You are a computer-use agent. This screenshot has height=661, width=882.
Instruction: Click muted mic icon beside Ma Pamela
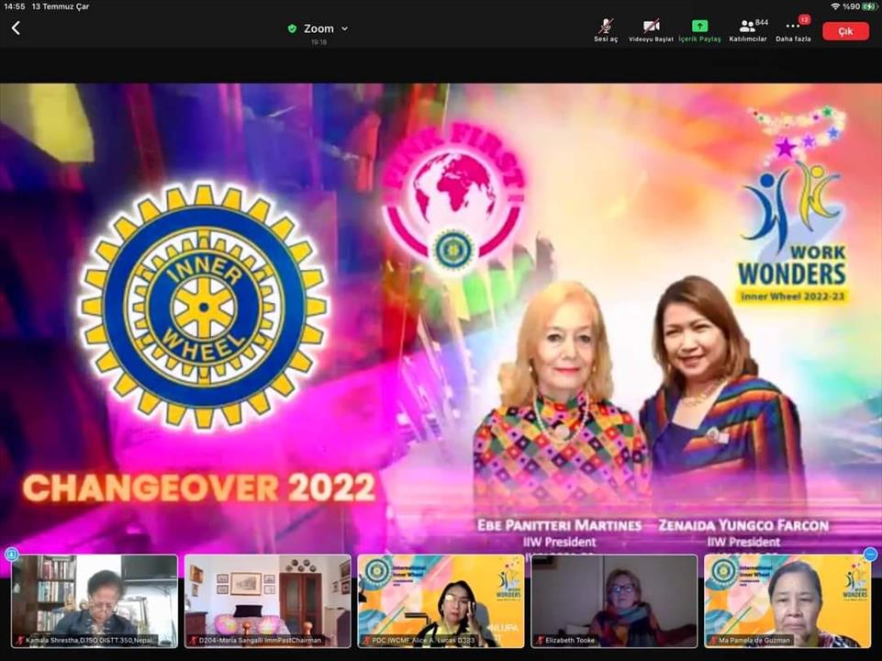[x=713, y=640]
